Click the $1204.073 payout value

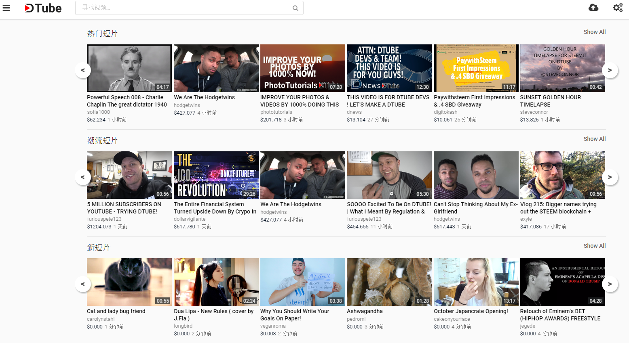coord(99,227)
